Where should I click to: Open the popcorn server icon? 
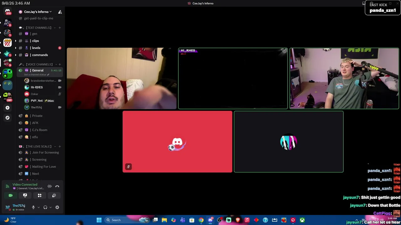point(8,42)
